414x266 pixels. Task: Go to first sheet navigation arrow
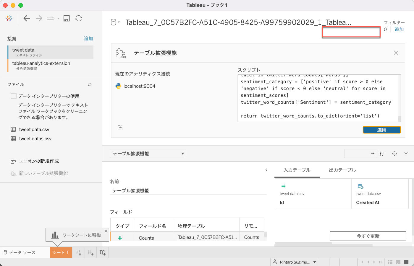pos(362,262)
